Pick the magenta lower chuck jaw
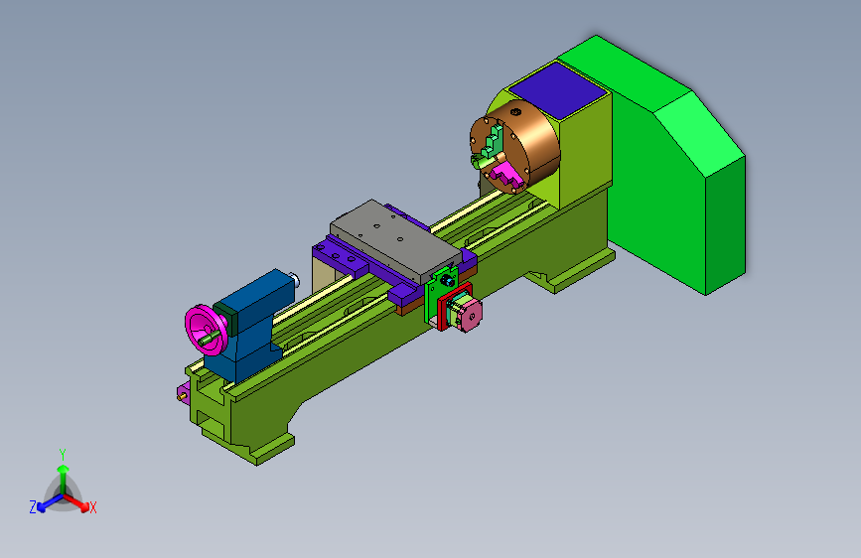861x558 pixels. pyautogui.click(x=506, y=175)
